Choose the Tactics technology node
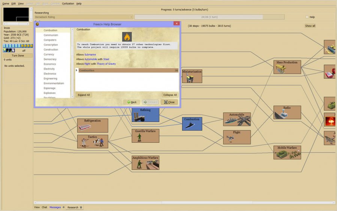Image resolution: width=337 pixels, height=211 pixels. (92, 142)
